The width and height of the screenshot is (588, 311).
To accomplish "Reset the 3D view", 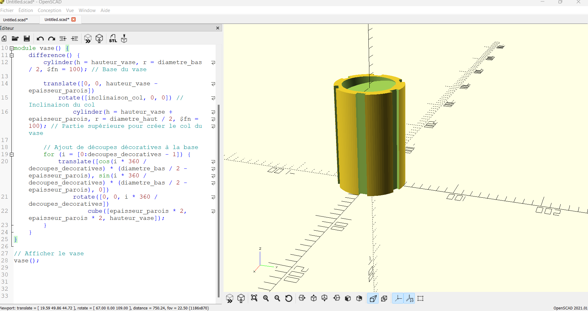I will pyautogui.click(x=289, y=298).
